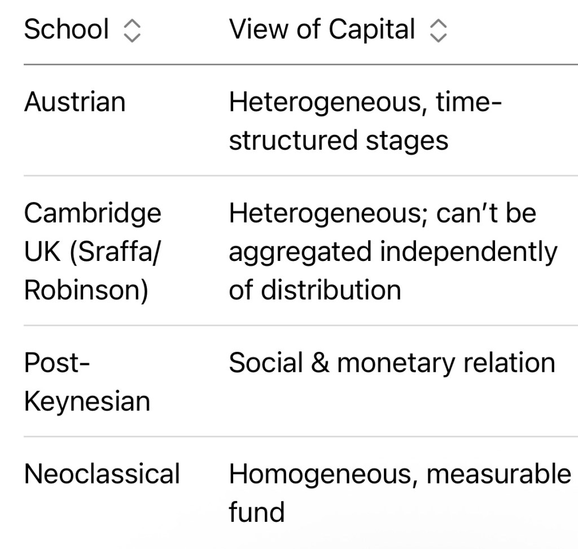Click the word "fund" in last row
The height and width of the screenshot is (549, 578).
coord(256,512)
